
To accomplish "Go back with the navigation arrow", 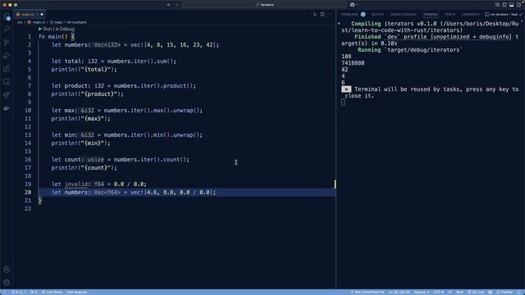I will pyautogui.click(x=169, y=5).
